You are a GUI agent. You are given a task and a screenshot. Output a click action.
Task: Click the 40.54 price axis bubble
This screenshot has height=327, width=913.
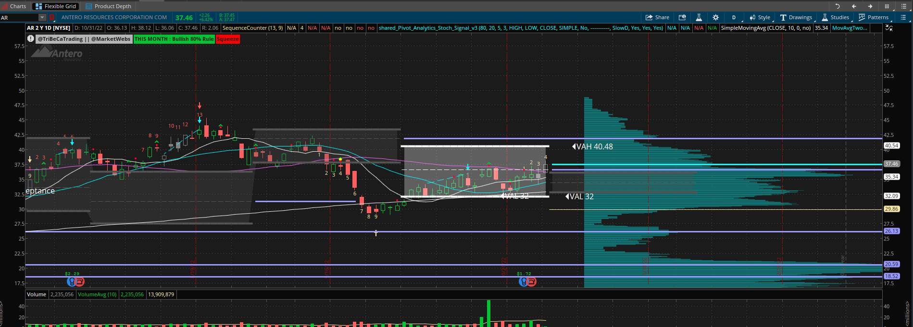[891, 145]
